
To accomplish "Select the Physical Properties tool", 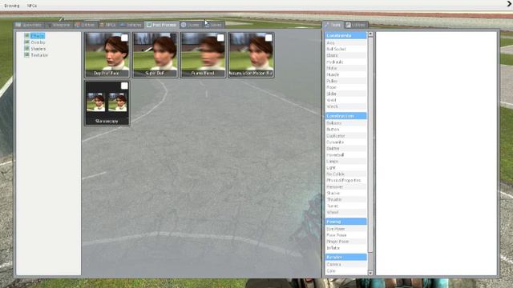I will [x=345, y=180].
